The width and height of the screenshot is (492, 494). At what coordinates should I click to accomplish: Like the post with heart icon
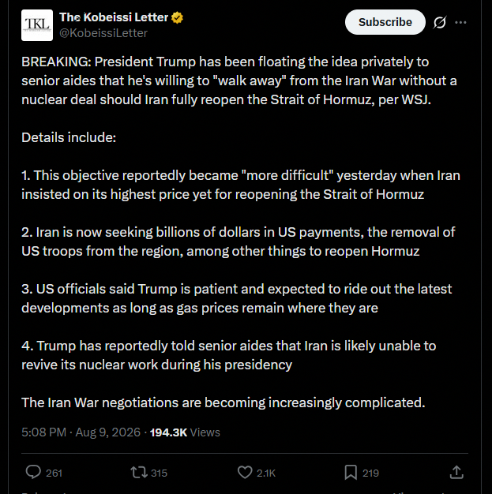point(245,472)
